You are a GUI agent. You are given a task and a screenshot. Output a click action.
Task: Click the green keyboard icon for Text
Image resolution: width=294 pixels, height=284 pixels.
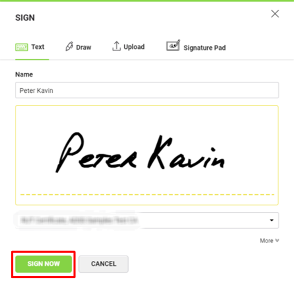point(22,47)
